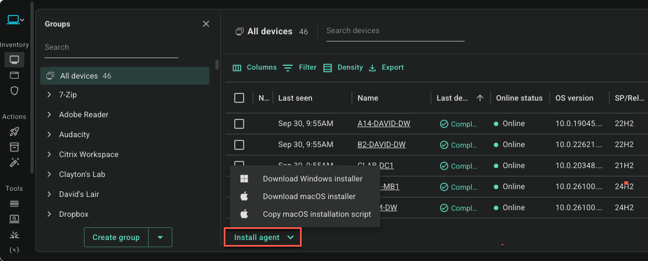The height and width of the screenshot is (261, 648).
Task: Open the Create group dropdown arrow
Action: pos(160,237)
